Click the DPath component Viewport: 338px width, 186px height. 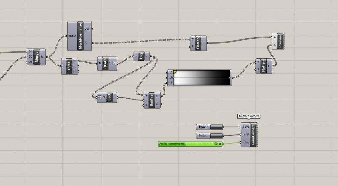pyautogui.click(x=105, y=63)
